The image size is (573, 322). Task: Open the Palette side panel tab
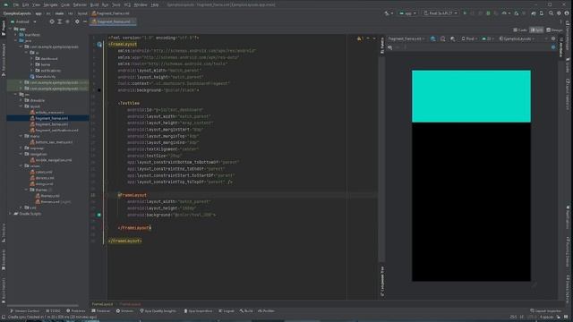click(382, 46)
